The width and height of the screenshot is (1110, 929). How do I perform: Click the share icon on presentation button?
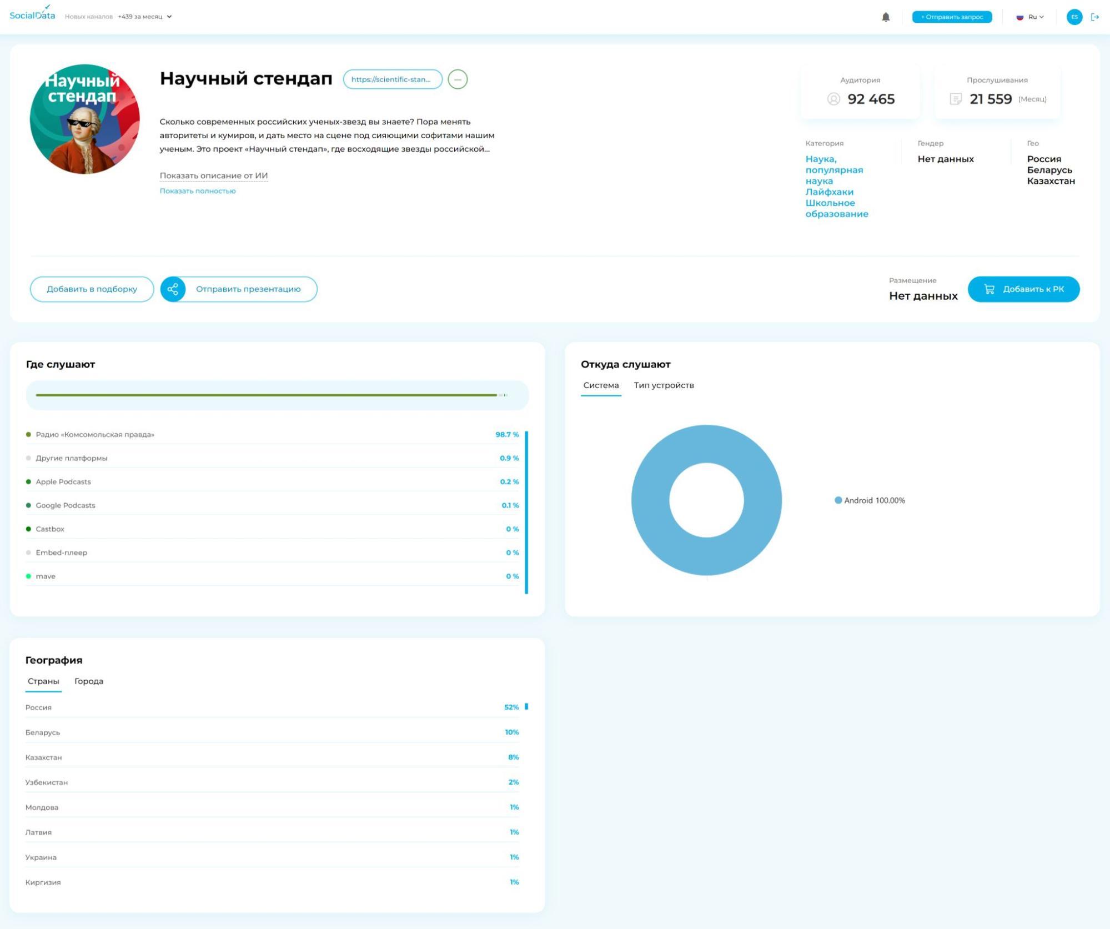[173, 289]
